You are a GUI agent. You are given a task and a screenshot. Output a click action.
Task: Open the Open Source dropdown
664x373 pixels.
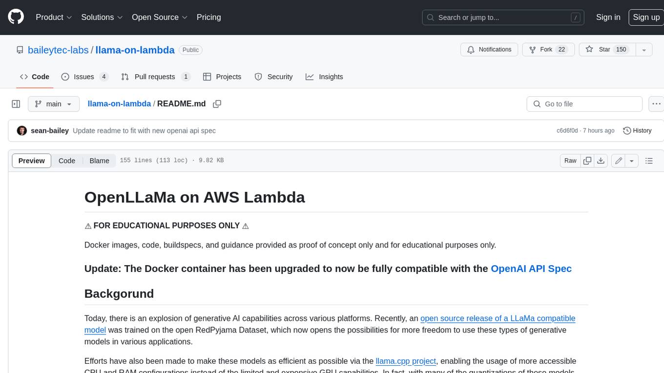[160, 17]
